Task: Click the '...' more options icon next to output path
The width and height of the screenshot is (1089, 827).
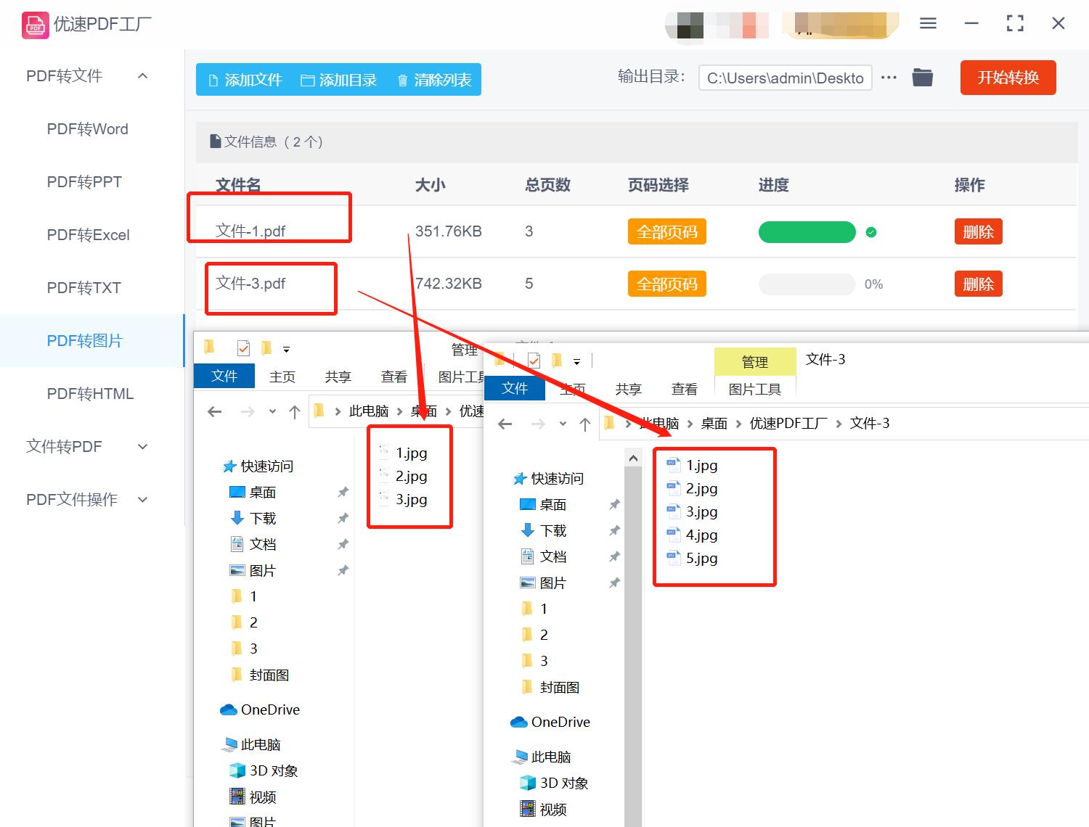Action: (x=889, y=77)
